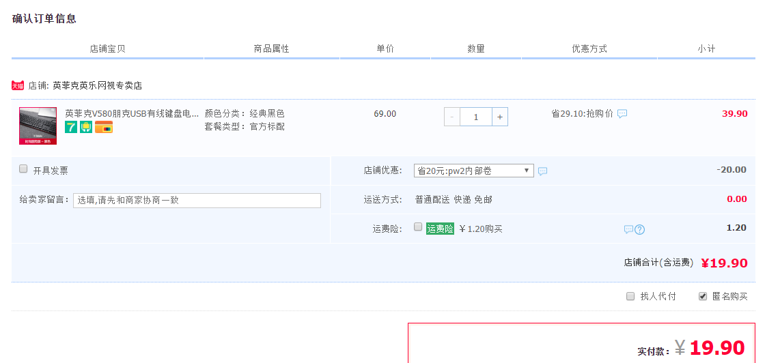The width and height of the screenshot is (780, 363).
Task: Click the 小计 column header
Action: tap(706, 48)
